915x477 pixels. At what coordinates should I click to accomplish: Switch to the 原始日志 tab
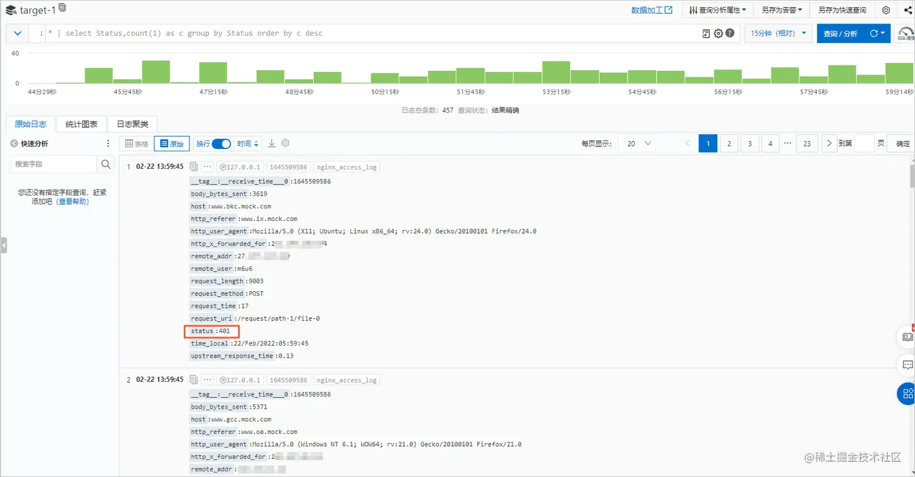pyautogui.click(x=30, y=123)
